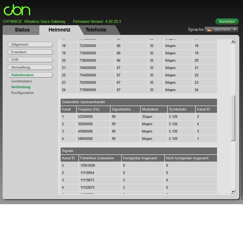
Task: Open the Verwaltung menu section
Action: pyautogui.click(x=30, y=67)
